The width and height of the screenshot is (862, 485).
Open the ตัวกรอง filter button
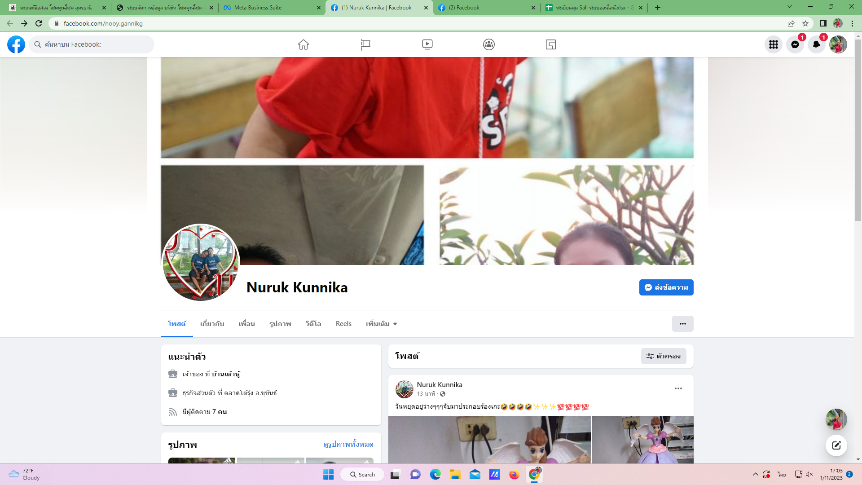pyautogui.click(x=663, y=356)
